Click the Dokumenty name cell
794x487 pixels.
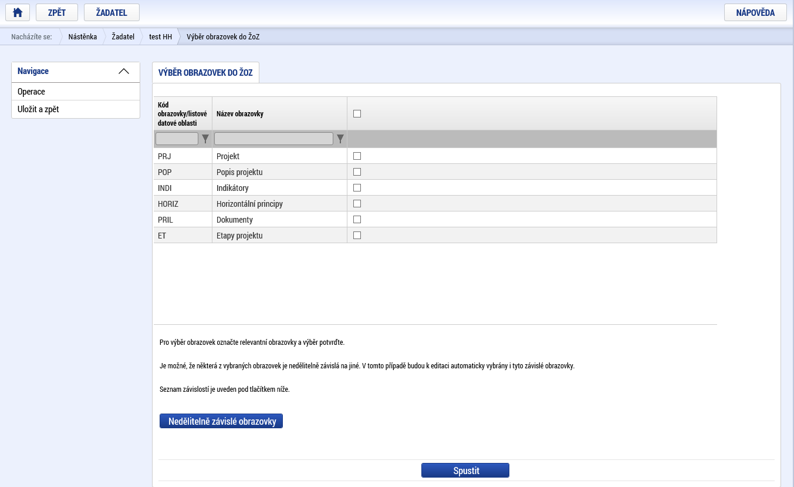[x=279, y=220]
